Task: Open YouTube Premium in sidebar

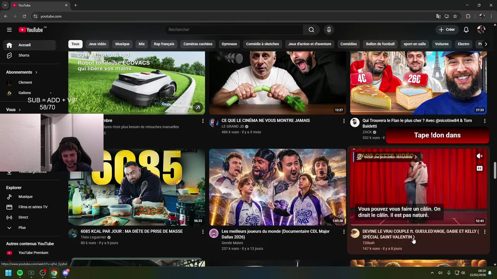Action: click(x=30, y=253)
